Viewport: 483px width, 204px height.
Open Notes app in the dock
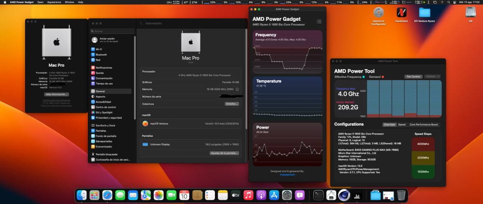click(222, 195)
